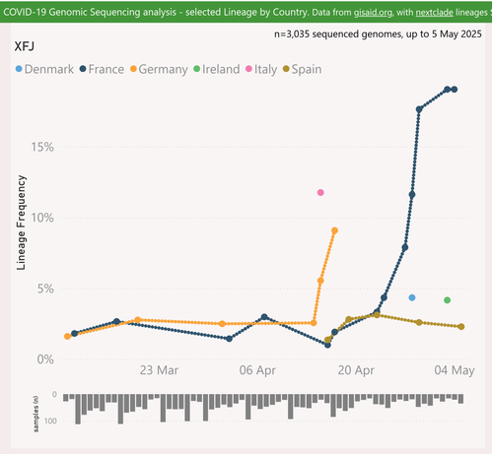Click the Spain legend entry
The image size is (492, 454).
[x=303, y=70]
